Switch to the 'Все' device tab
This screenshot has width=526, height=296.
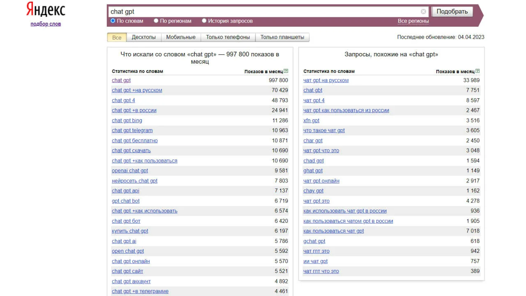click(117, 37)
